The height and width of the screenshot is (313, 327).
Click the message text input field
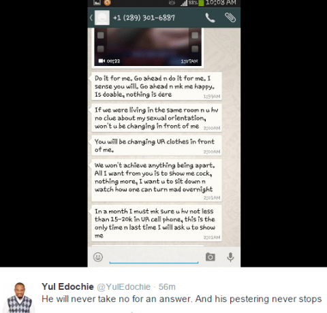154,257
